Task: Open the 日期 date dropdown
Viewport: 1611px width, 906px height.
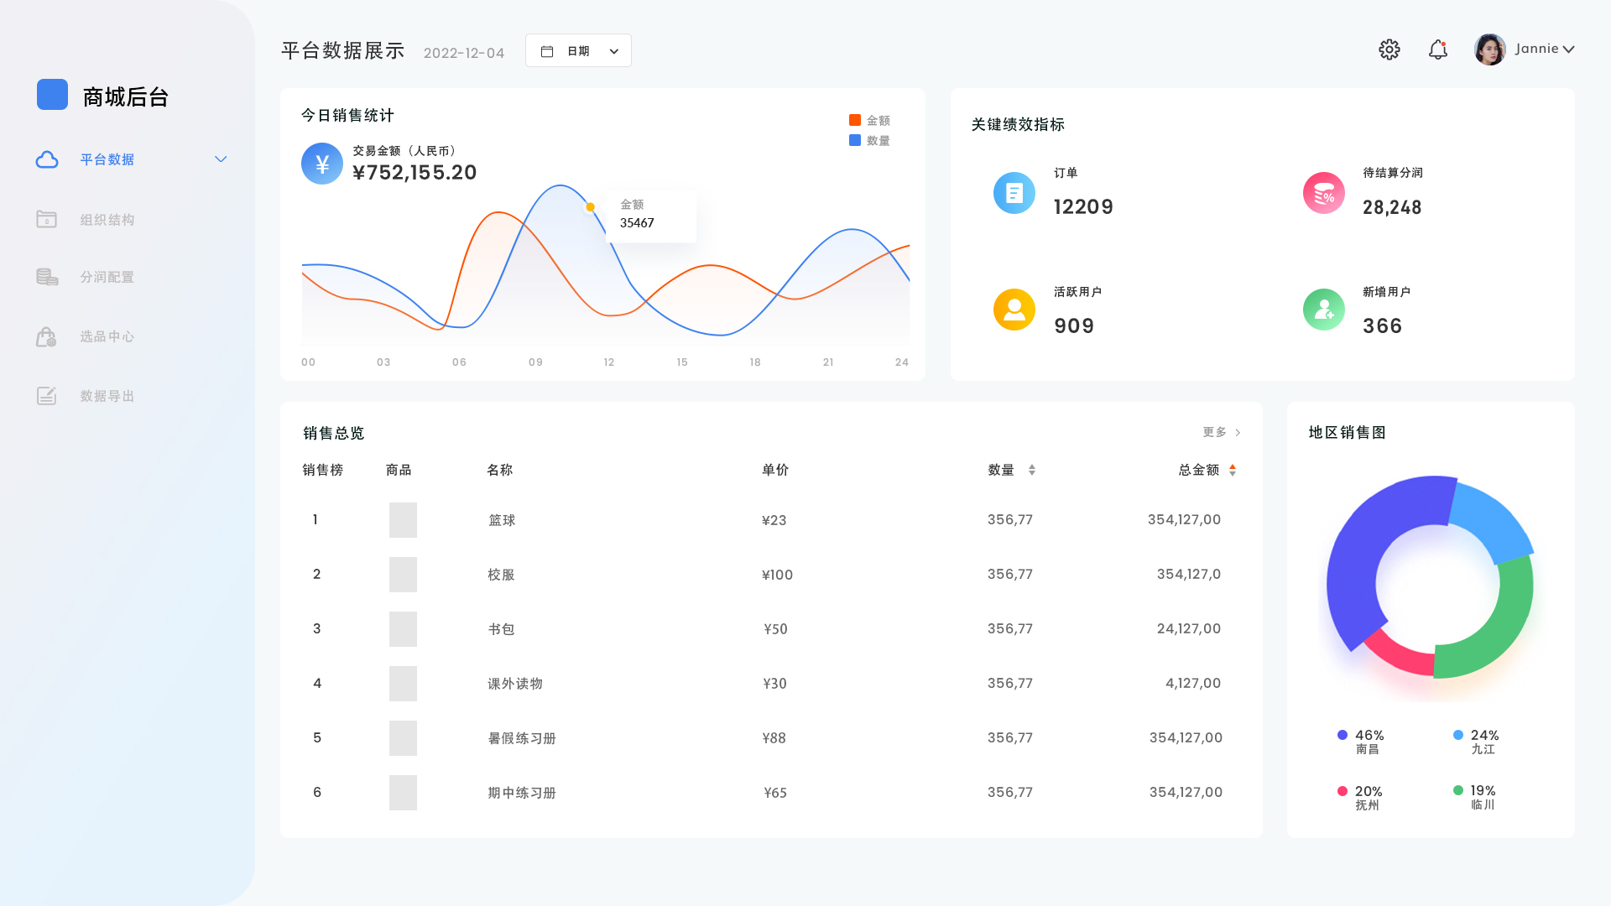Action: 578,51
